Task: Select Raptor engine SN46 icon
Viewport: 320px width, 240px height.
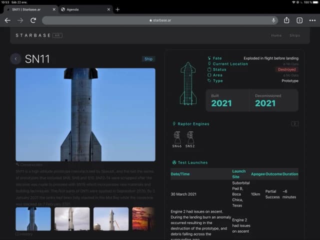Action: (x=176, y=139)
